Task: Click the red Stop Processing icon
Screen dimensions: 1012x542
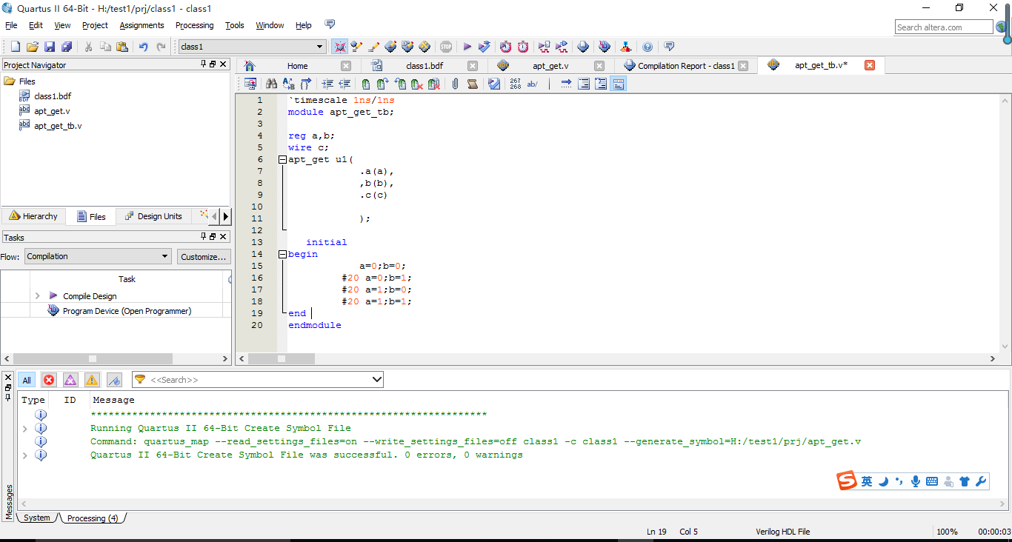Action: [x=446, y=47]
